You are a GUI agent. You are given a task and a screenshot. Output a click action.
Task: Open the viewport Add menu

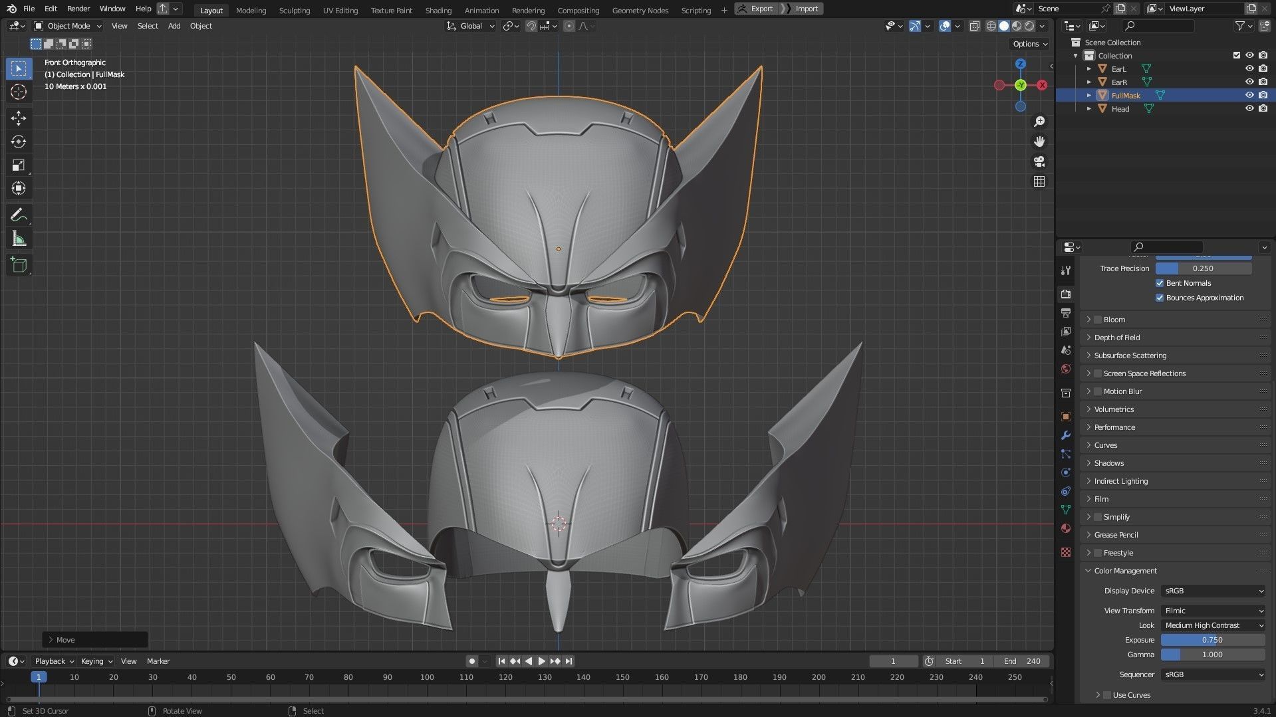click(x=174, y=26)
